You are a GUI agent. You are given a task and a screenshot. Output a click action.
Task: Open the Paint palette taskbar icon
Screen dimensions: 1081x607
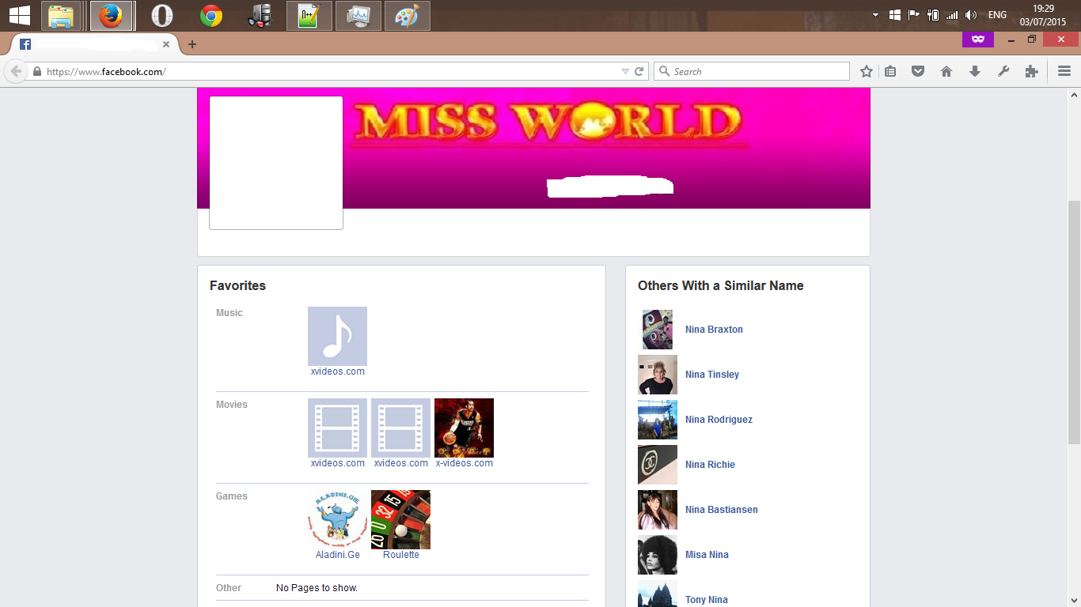point(407,16)
